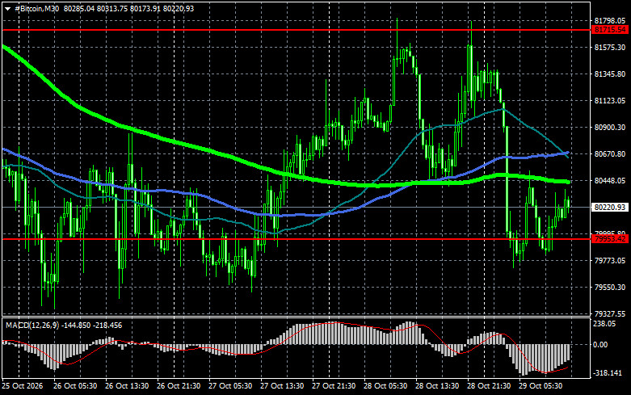The width and height of the screenshot is (631, 395).
Task: Click the 79327.55 value on price scale
Action: point(610,313)
